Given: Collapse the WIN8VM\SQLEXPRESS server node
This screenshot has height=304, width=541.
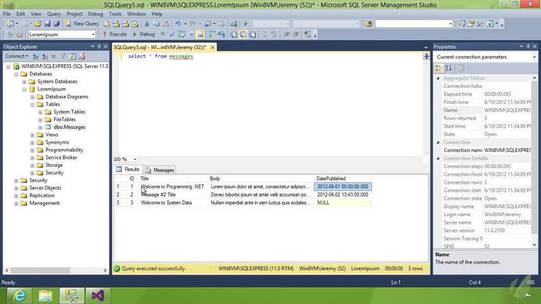Looking at the screenshot, I should pyautogui.click(x=8, y=66).
